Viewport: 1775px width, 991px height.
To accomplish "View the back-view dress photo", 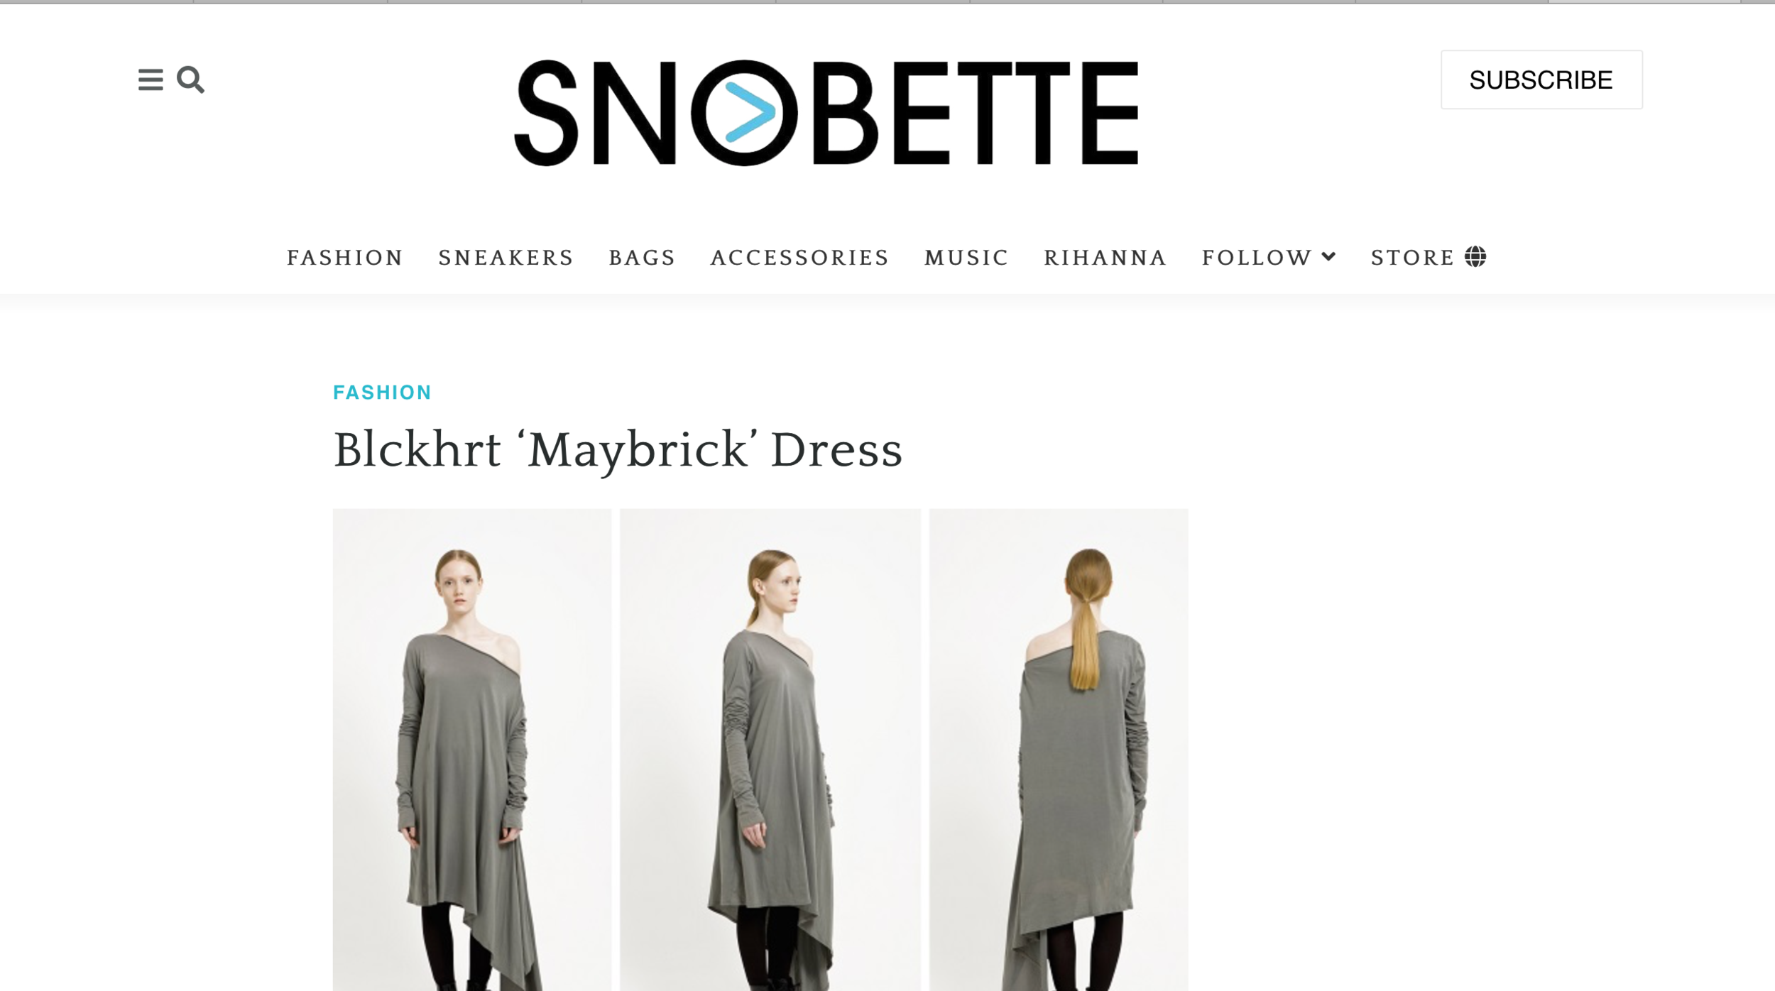I will pyautogui.click(x=1059, y=750).
